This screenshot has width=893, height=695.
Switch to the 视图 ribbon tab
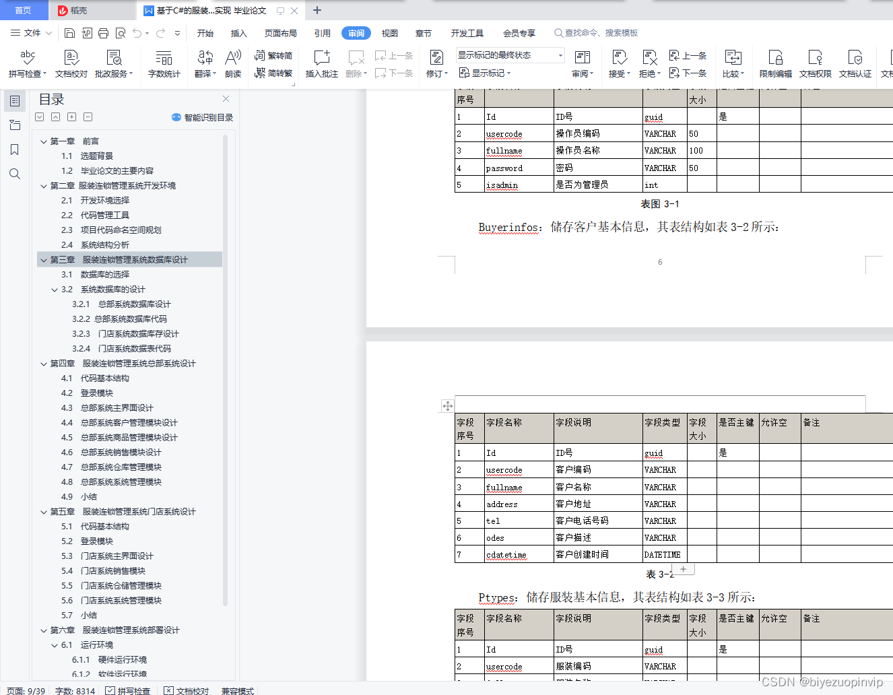point(390,33)
